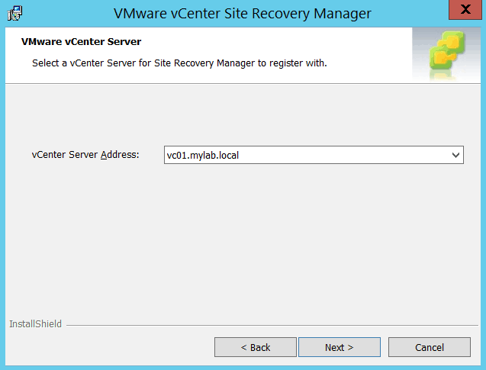The height and width of the screenshot is (370, 486).
Task: Click the window title 'VMware vCenter Site Recovery Manager'
Action: [x=243, y=14]
